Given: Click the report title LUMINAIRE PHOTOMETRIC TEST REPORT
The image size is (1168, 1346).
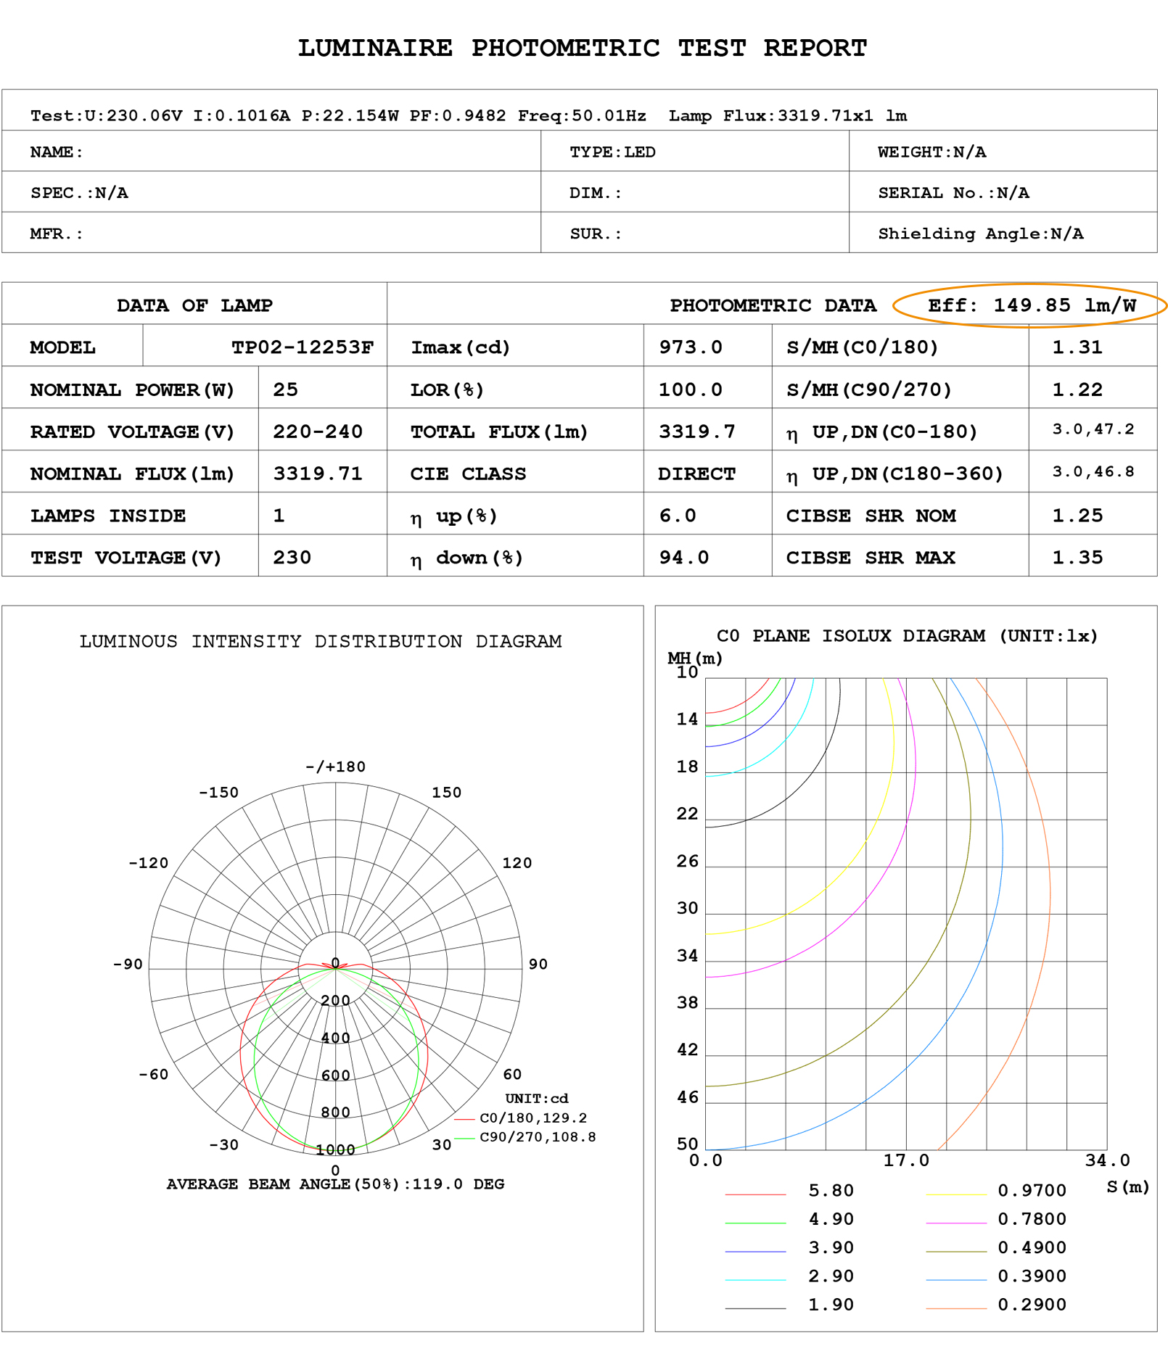Looking at the screenshot, I should point(583,48).
